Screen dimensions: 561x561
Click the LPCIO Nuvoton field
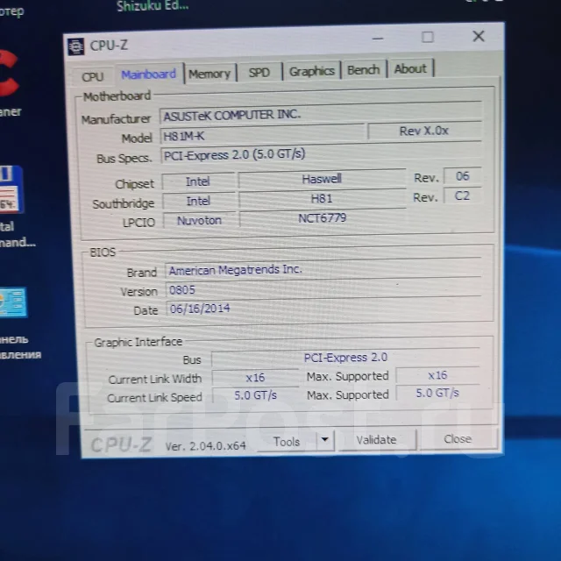[200, 220]
